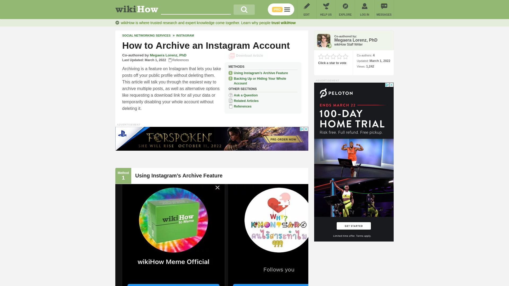Close the Peloton sidebar ad
Screen dimensions: 509x286
point(391,85)
